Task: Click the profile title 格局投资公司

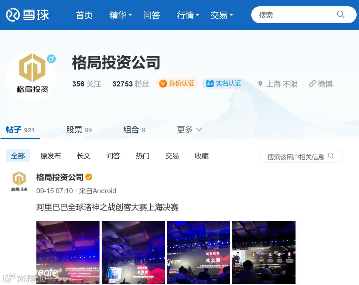Action: tap(116, 62)
